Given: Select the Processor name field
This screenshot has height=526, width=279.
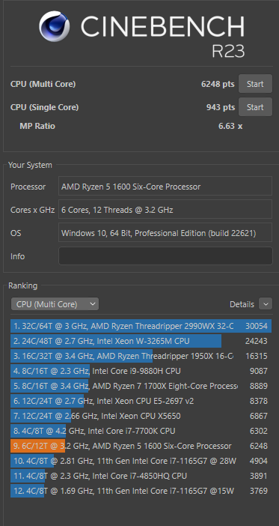Looking at the screenshot, I should (165, 186).
